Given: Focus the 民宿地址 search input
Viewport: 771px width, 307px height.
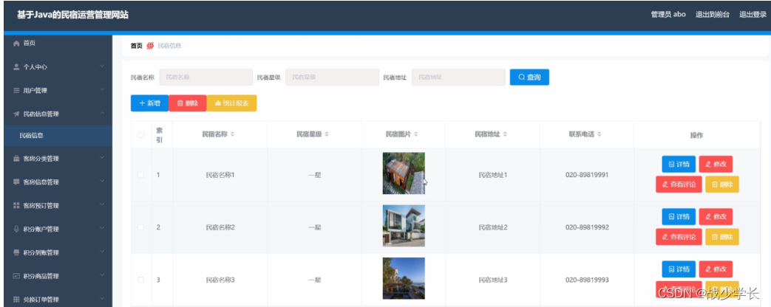Looking at the screenshot, I should [x=458, y=77].
